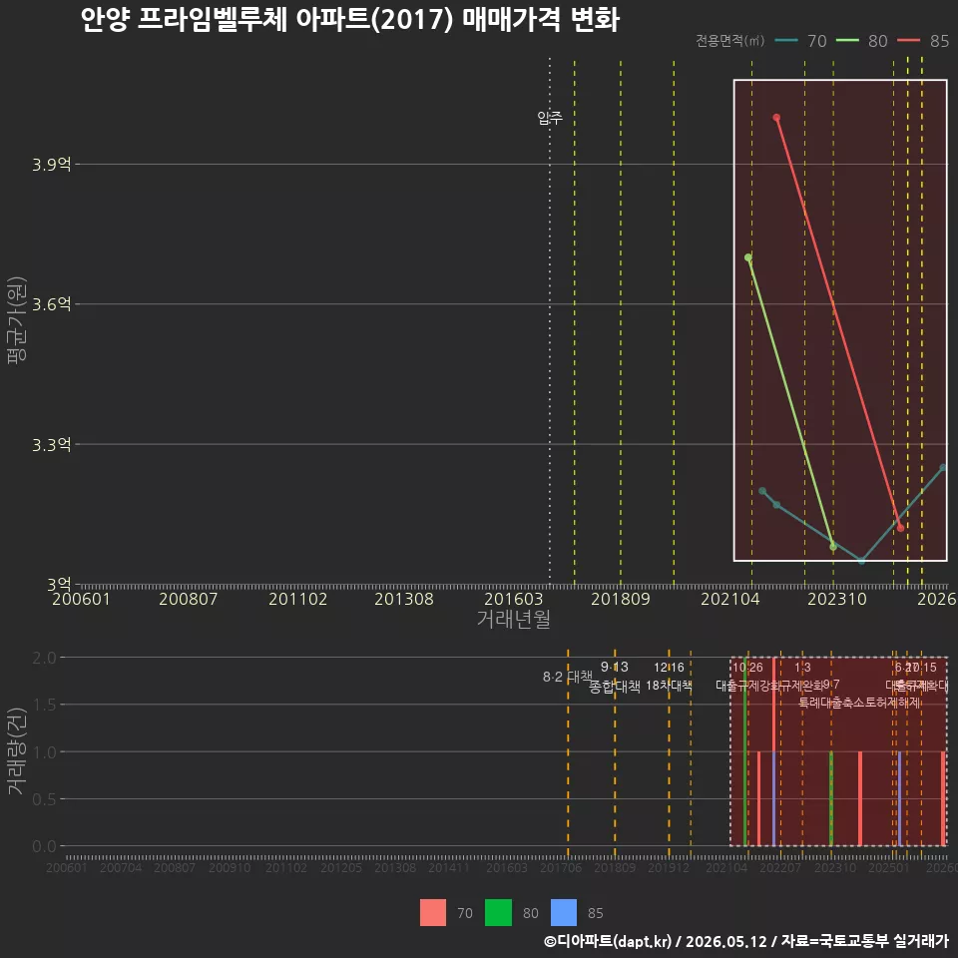Select the red 85 line legend entry
This screenshot has height=958, width=958.
click(922, 41)
